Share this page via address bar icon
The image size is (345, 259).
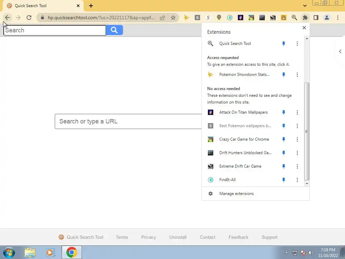pos(162,18)
